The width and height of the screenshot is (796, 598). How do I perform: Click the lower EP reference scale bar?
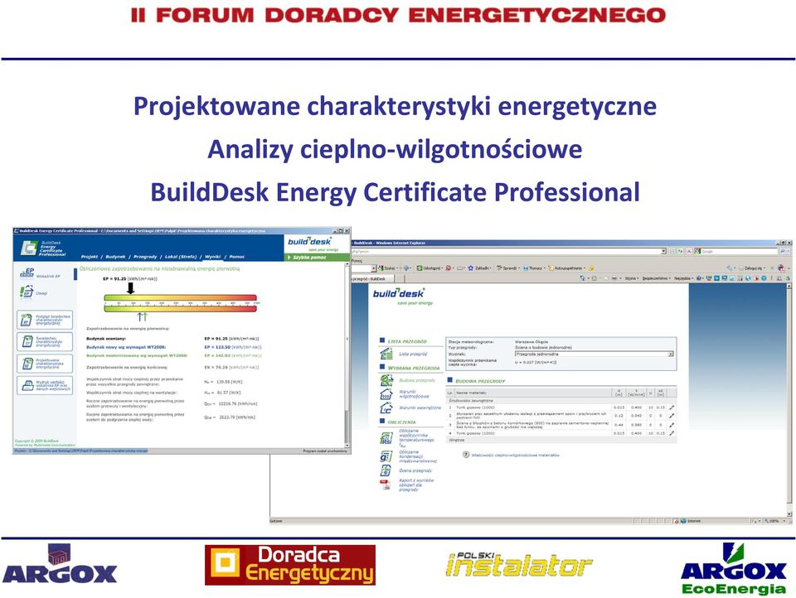[x=181, y=308]
